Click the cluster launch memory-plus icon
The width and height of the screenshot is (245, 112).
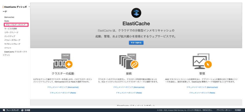pos(63,61)
